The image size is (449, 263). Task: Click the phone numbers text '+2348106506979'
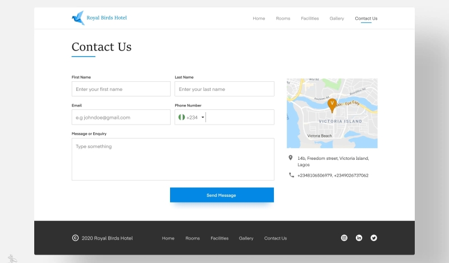(x=315, y=176)
